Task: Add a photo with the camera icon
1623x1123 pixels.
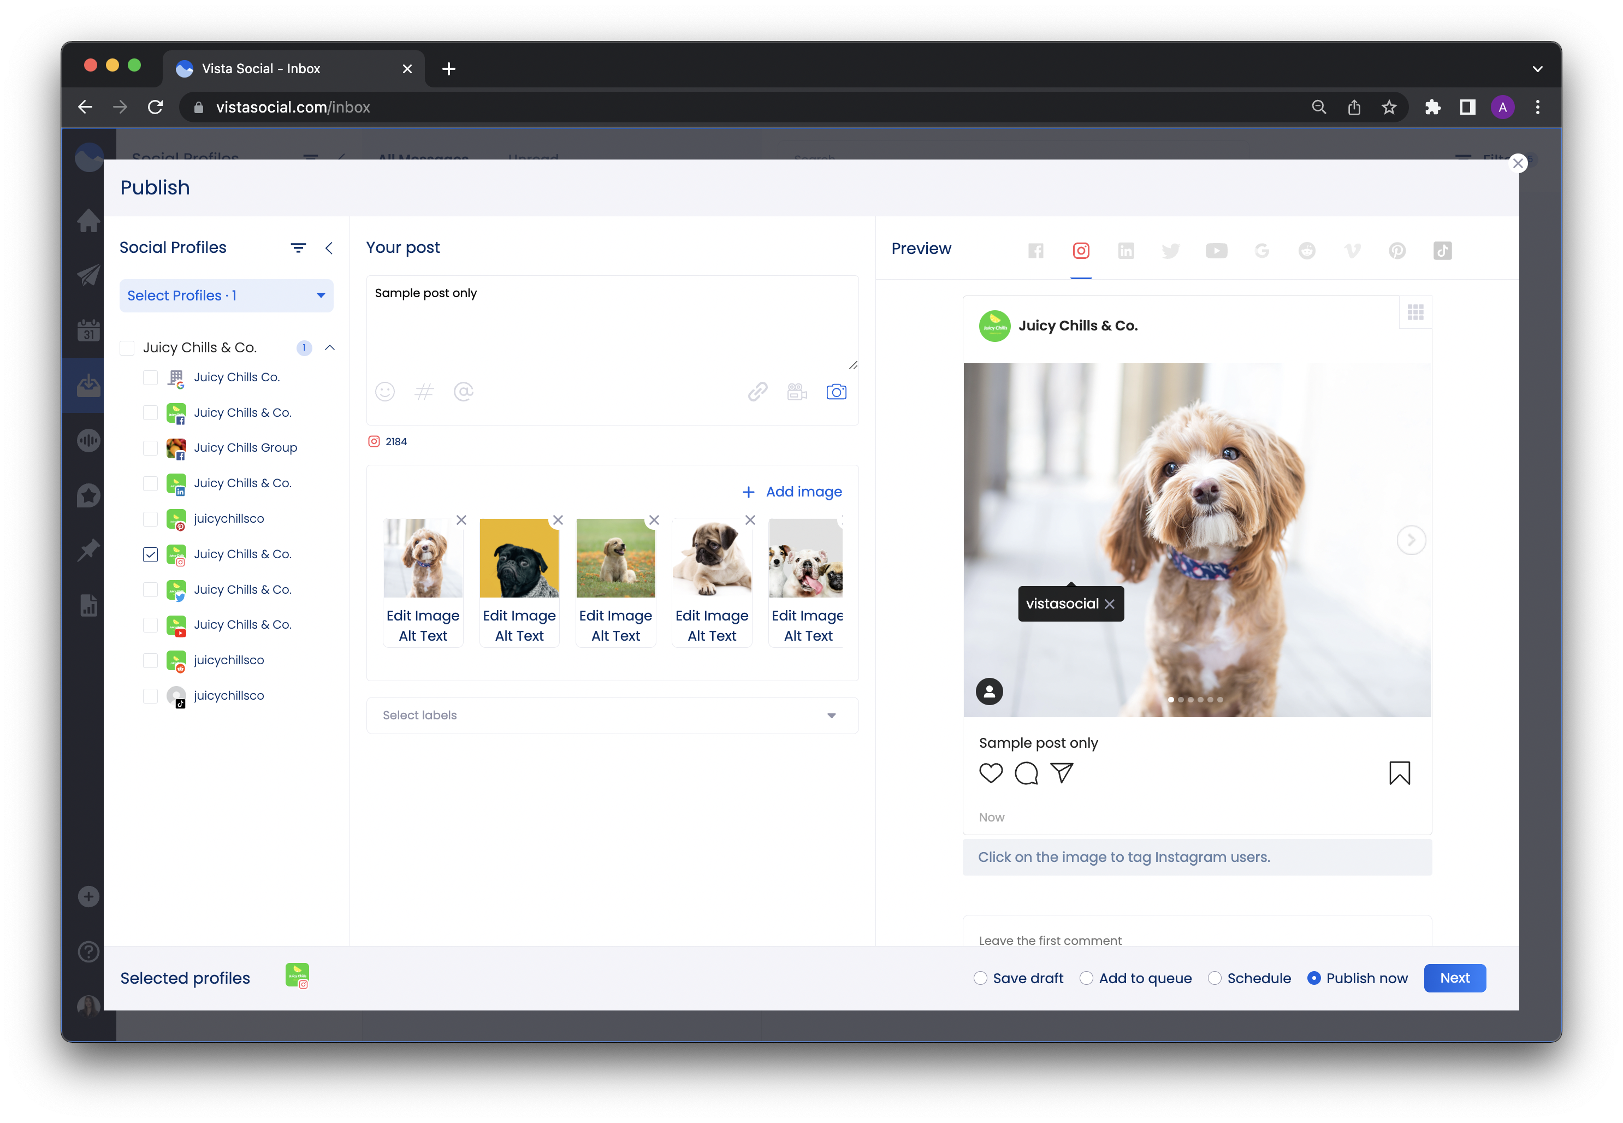Action: 836,392
